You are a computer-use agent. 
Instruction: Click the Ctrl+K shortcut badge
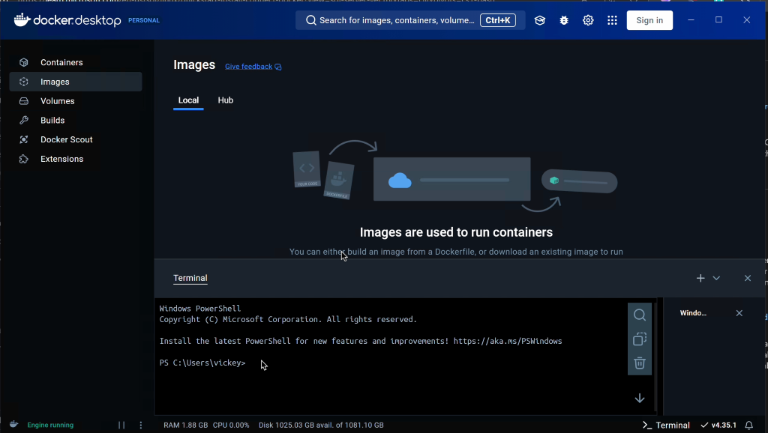[498, 20]
